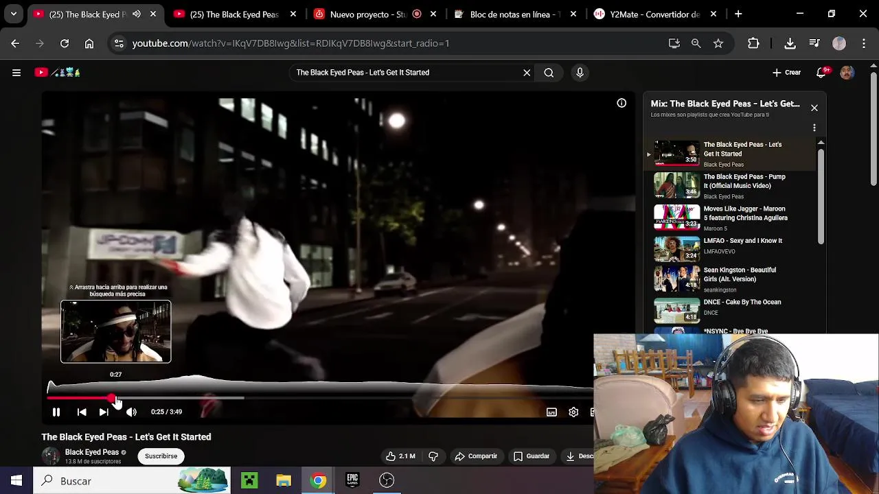This screenshot has width=879, height=494.
Task: Open Chrome profile avatar
Action: [839, 43]
